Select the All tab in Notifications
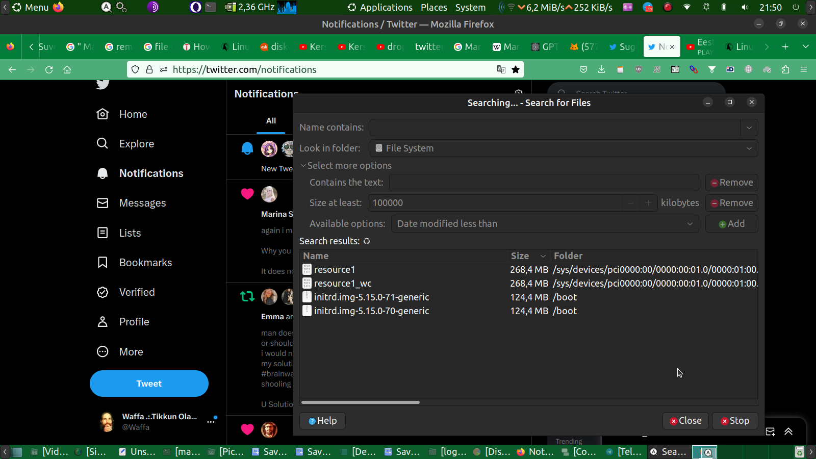 [x=271, y=121]
